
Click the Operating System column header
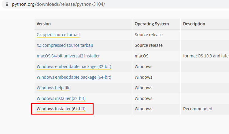[152, 24]
